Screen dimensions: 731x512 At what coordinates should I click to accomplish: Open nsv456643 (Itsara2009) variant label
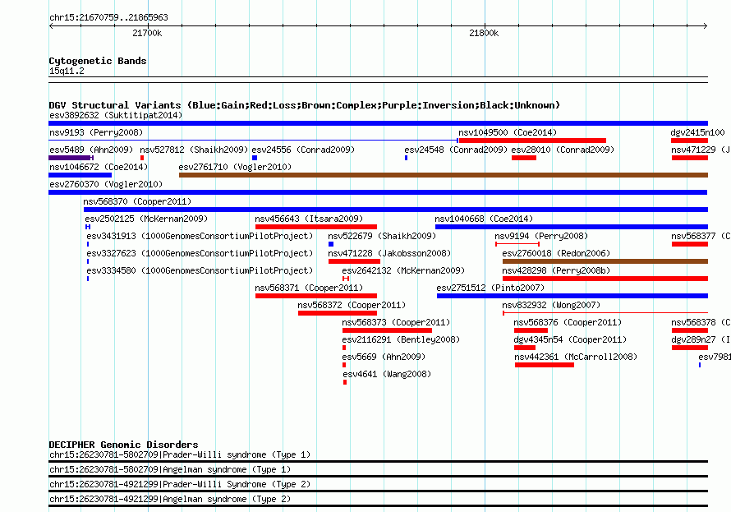[x=309, y=219]
